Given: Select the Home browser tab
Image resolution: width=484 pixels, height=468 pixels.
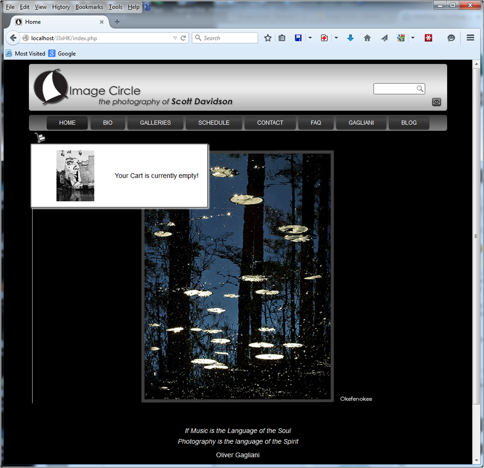Looking at the screenshot, I should click(60, 22).
